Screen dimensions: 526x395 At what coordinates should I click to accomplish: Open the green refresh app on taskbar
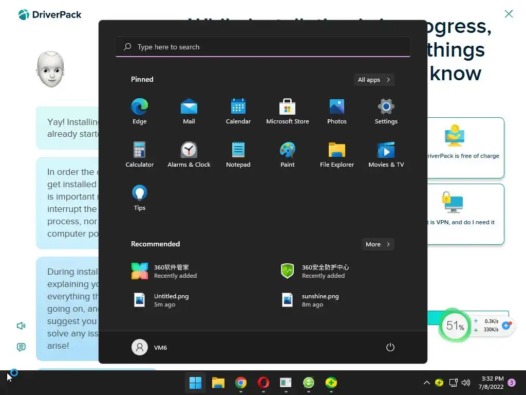point(309,383)
